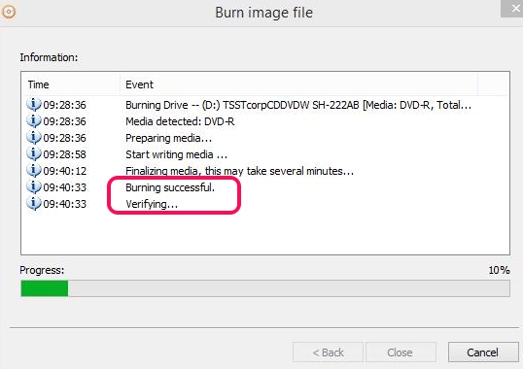Click the 09:40:12 timestamp in the log

coord(65,171)
